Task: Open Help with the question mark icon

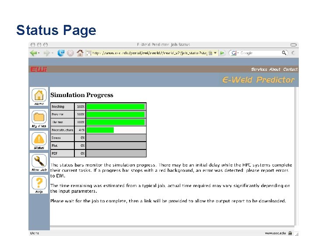Action: coord(39,184)
